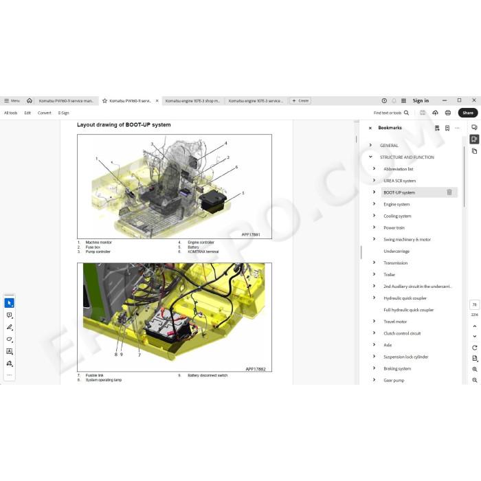Delete the BOOT-UP system bookmark via trash icon
The height and width of the screenshot is (481, 481).
point(449,192)
